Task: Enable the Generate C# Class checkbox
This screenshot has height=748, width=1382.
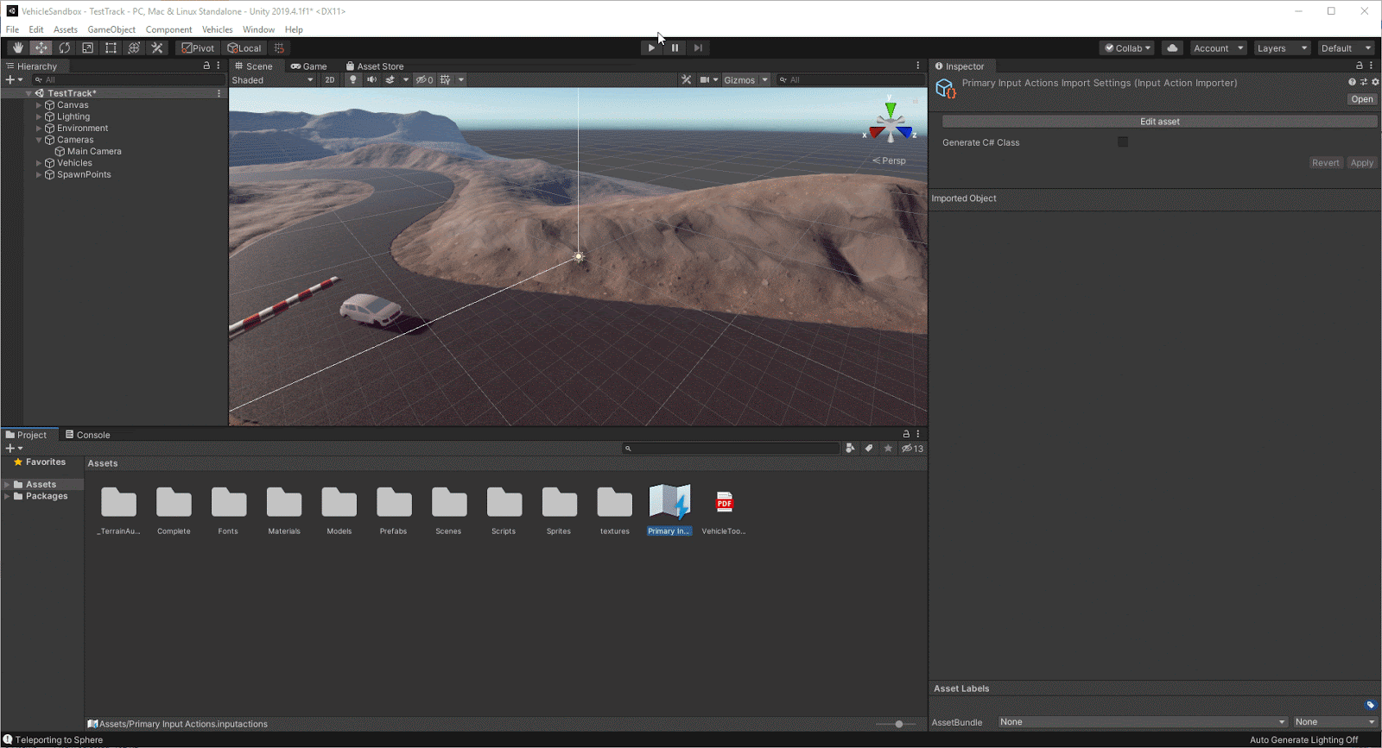Action: click(x=1122, y=142)
